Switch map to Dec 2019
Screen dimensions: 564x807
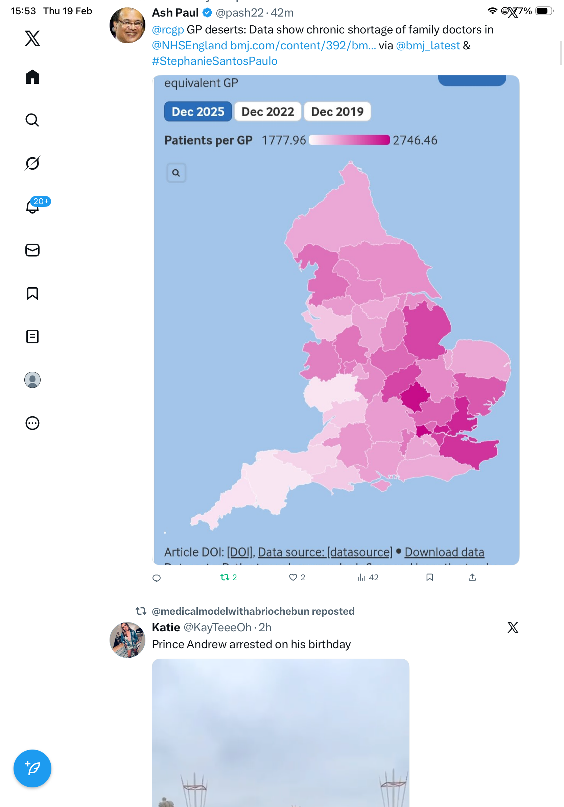[337, 112]
